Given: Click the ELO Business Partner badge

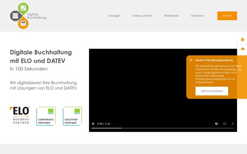Looking at the screenshot, I should 20,116.
